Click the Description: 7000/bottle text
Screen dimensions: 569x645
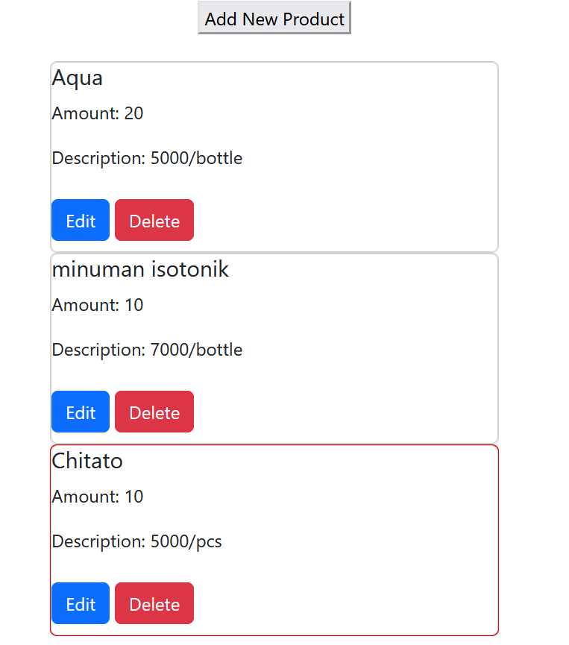[147, 350]
